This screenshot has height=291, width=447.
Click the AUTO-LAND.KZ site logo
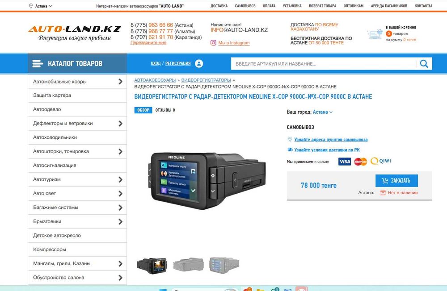click(74, 33)
